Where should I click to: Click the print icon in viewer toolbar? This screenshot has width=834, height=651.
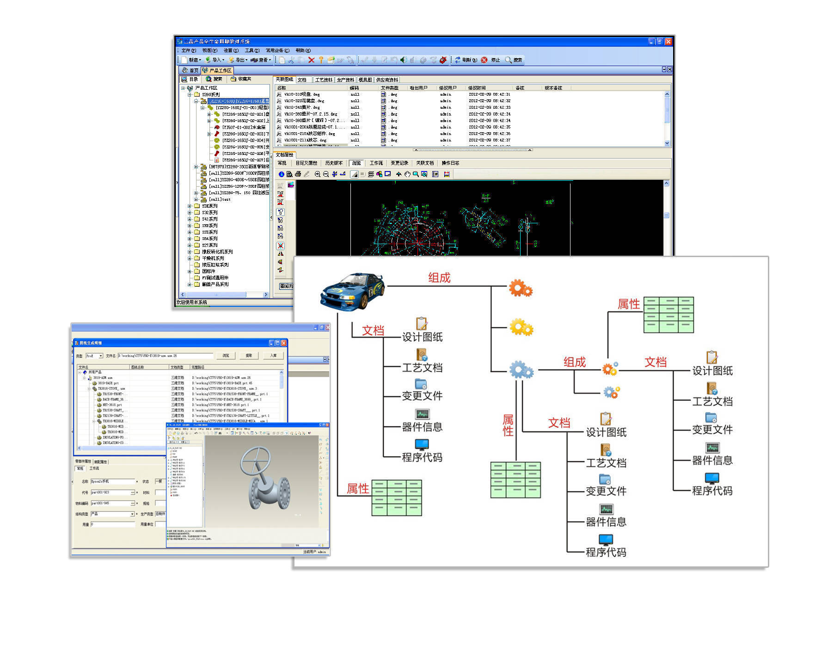click(298, 174)
